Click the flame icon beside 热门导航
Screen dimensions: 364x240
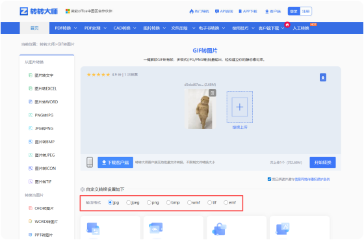pos(191,11)
